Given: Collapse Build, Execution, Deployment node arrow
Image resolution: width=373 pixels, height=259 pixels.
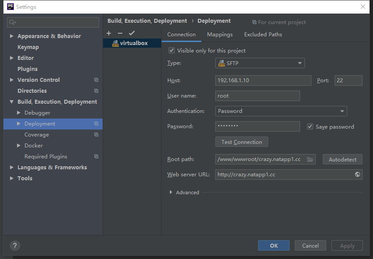Looking at the screenshot, I should tap(11, 102).
